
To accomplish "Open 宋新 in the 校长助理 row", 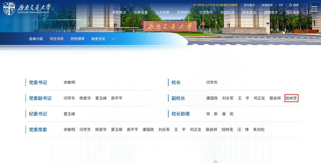I will (212, 114).
